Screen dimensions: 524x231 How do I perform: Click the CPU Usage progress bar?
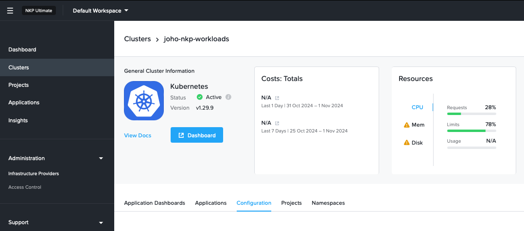[x=472, y=148]
